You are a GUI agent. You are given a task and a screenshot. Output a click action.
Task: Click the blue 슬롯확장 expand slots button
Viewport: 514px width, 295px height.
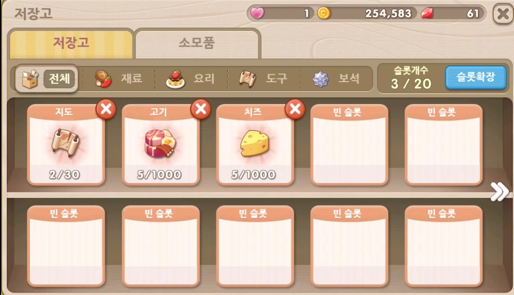[x=476, y=78]
